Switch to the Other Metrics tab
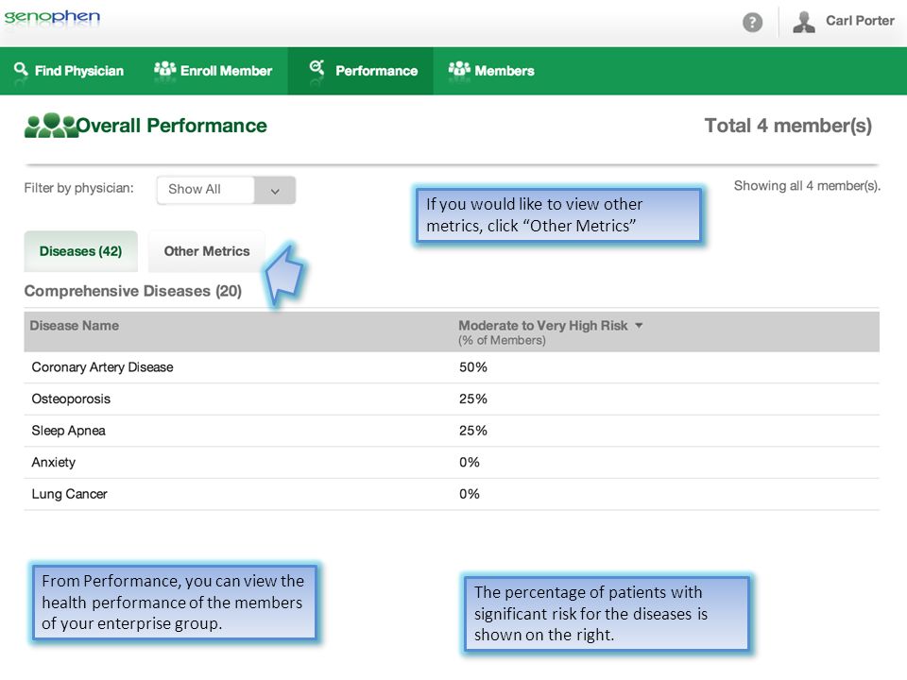Viewport: 907px width, 680px height. [207, 251]
